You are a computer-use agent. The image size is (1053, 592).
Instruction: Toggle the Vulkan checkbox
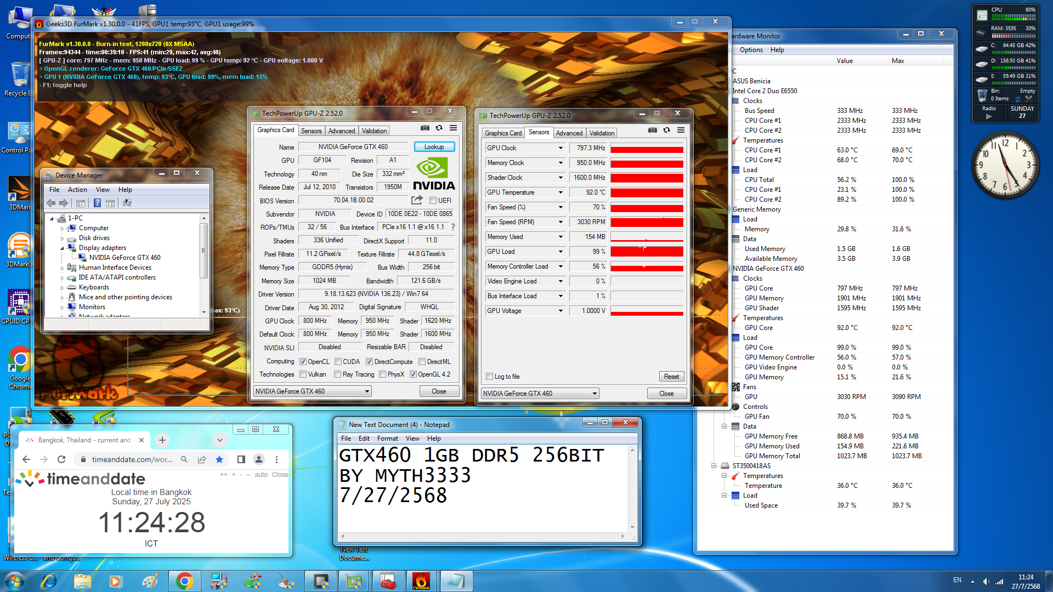pyautogui.click(x=303, y=374)
